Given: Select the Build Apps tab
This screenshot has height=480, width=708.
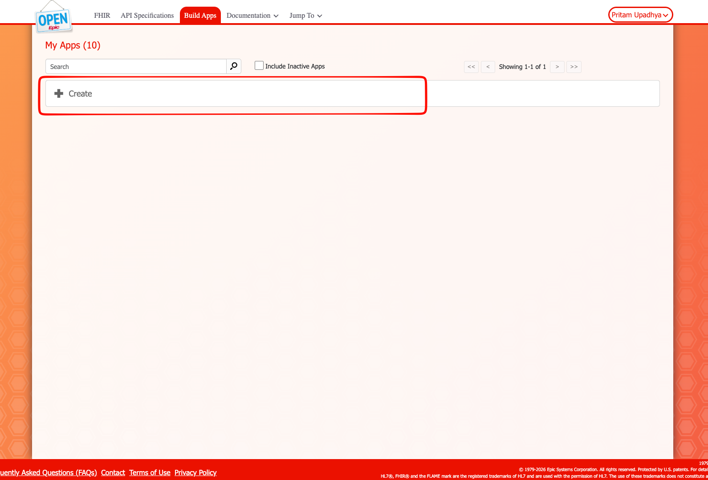Looking at the screenshot, I should click(x=200, y=16).
